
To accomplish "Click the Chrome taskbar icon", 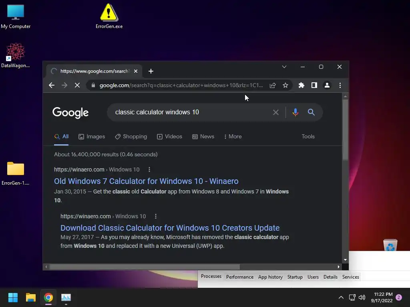I will [48, 297].
